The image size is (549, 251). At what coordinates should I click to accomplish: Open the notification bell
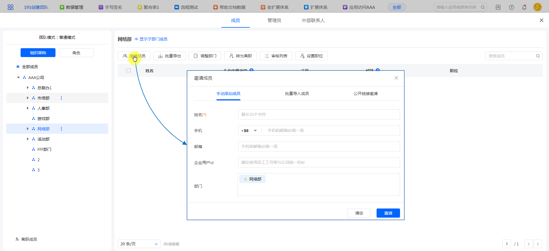click(524, 7)
